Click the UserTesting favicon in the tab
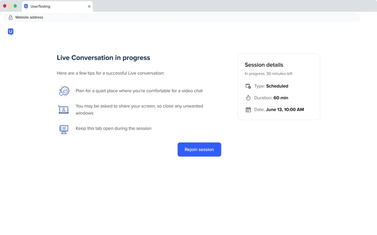 26,6
